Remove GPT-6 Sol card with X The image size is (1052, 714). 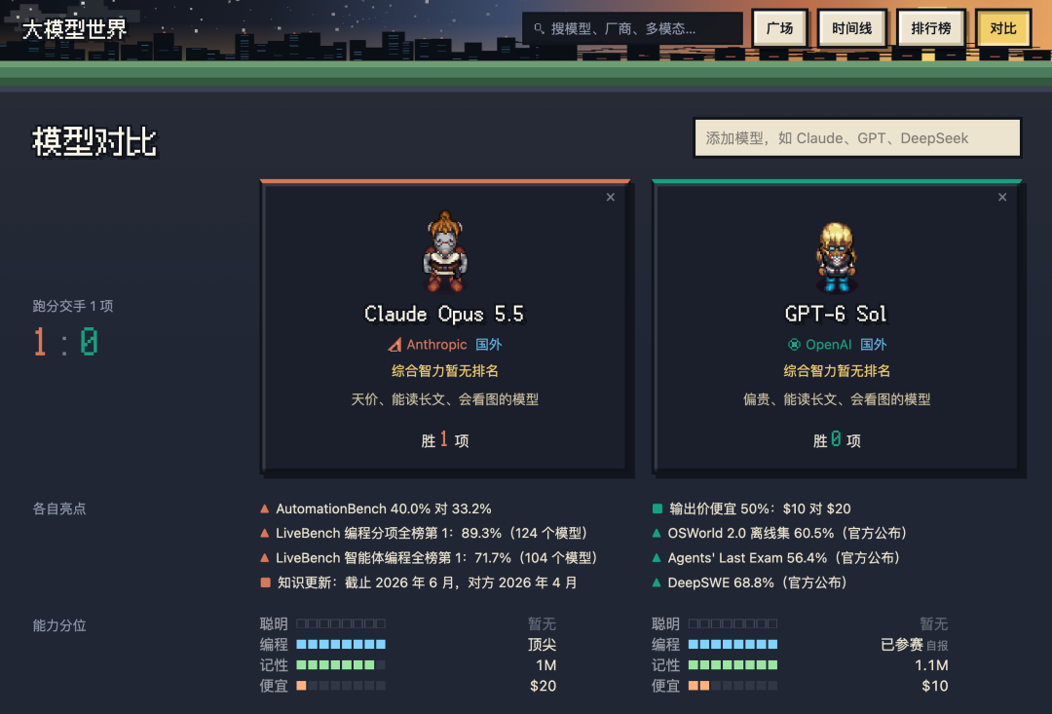click(x=1002, y=198)
